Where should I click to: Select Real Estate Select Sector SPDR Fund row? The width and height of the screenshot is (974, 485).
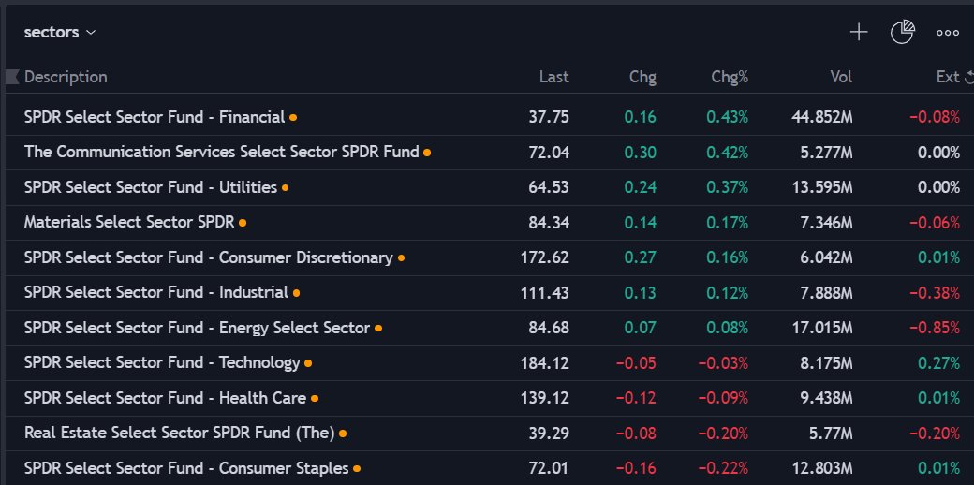[x=490, y=433]
